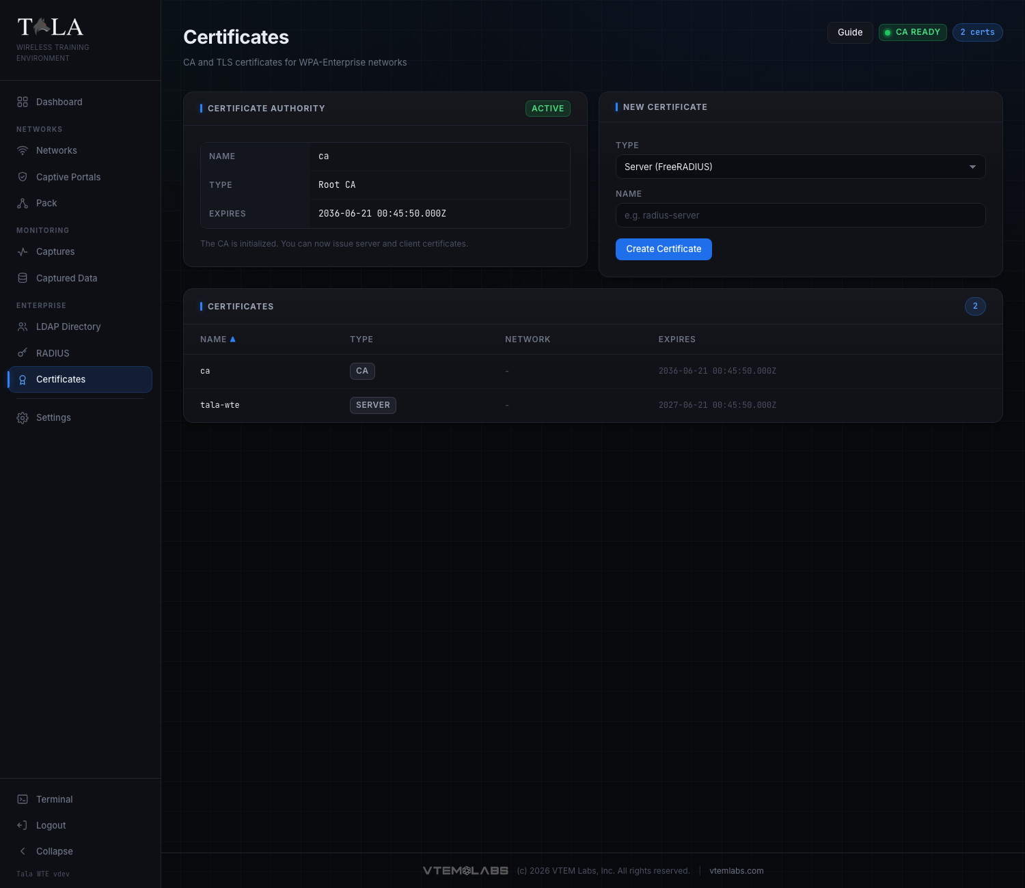Viewport: 1025px width, 888px height.
Task: Click the certificates count badge 2
Action: pos(975,306)
